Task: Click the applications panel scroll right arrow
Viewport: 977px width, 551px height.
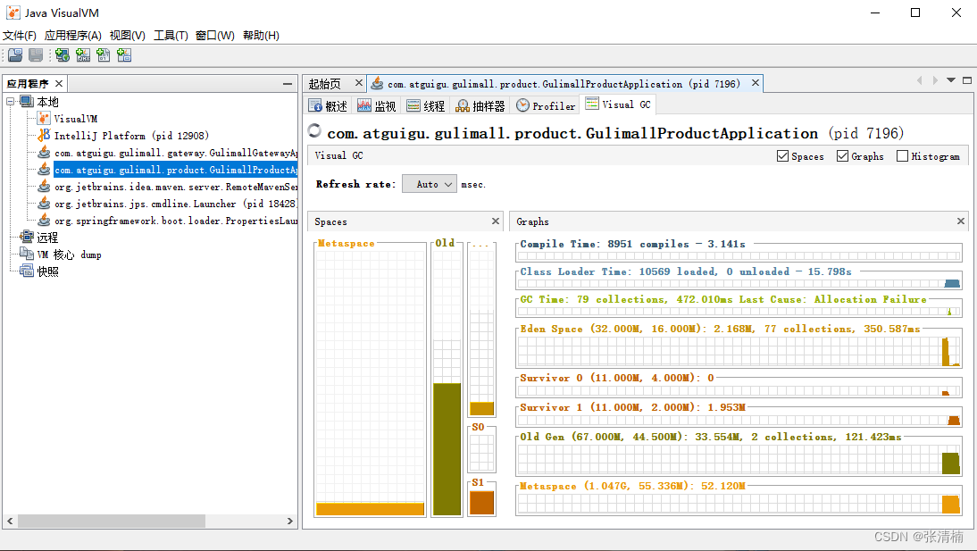Action: (x=289, y=521)
